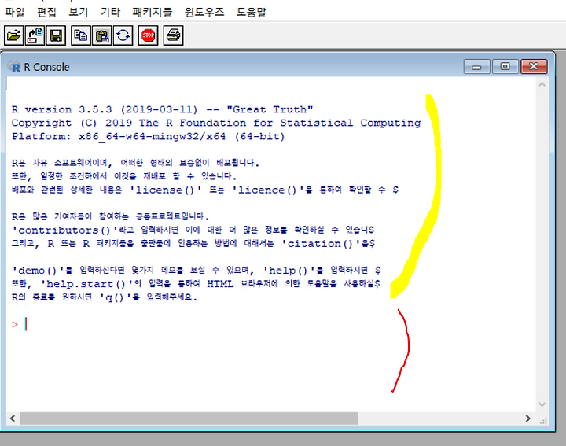Maximize the R Console window
The height and width of the screenshot is (446, 566).
(505, 66)
